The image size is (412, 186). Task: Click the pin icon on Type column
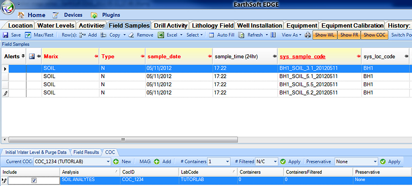pyautogui.click(x=143, y=57)
